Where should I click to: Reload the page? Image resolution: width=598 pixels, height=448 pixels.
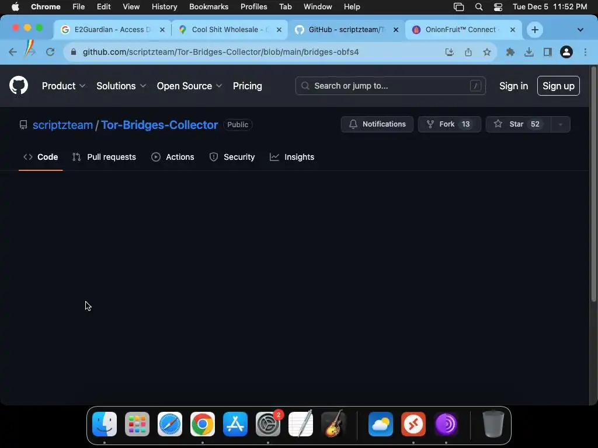[50, 52]
